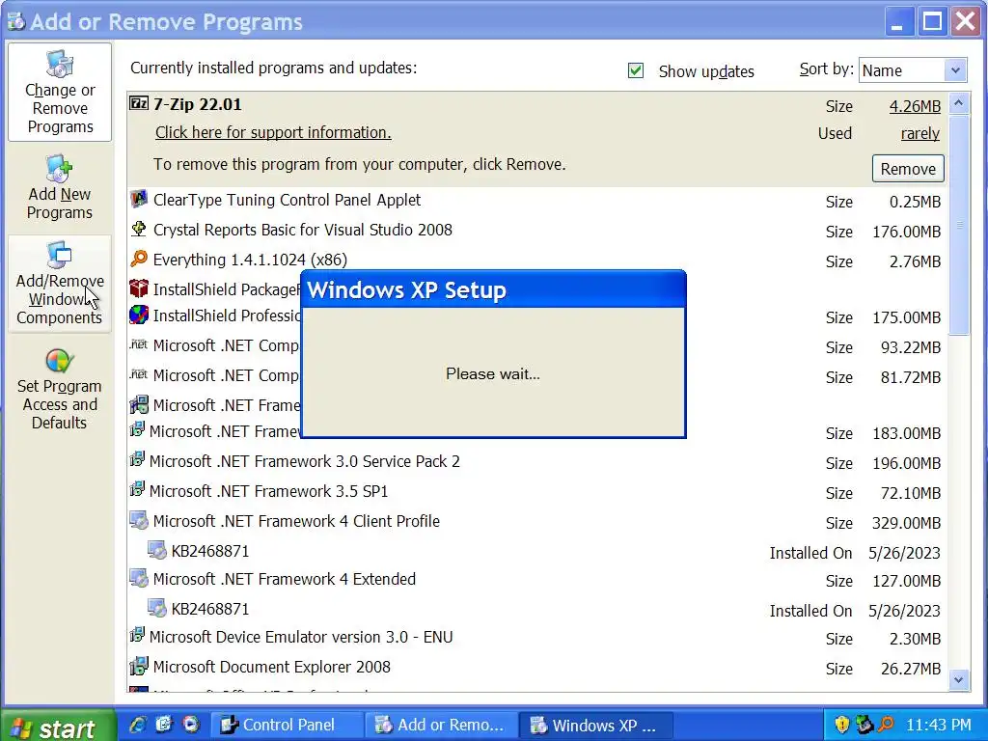Uncheck the Show updates checkbox
988x741 pixels.
click(x=636, y=70)
